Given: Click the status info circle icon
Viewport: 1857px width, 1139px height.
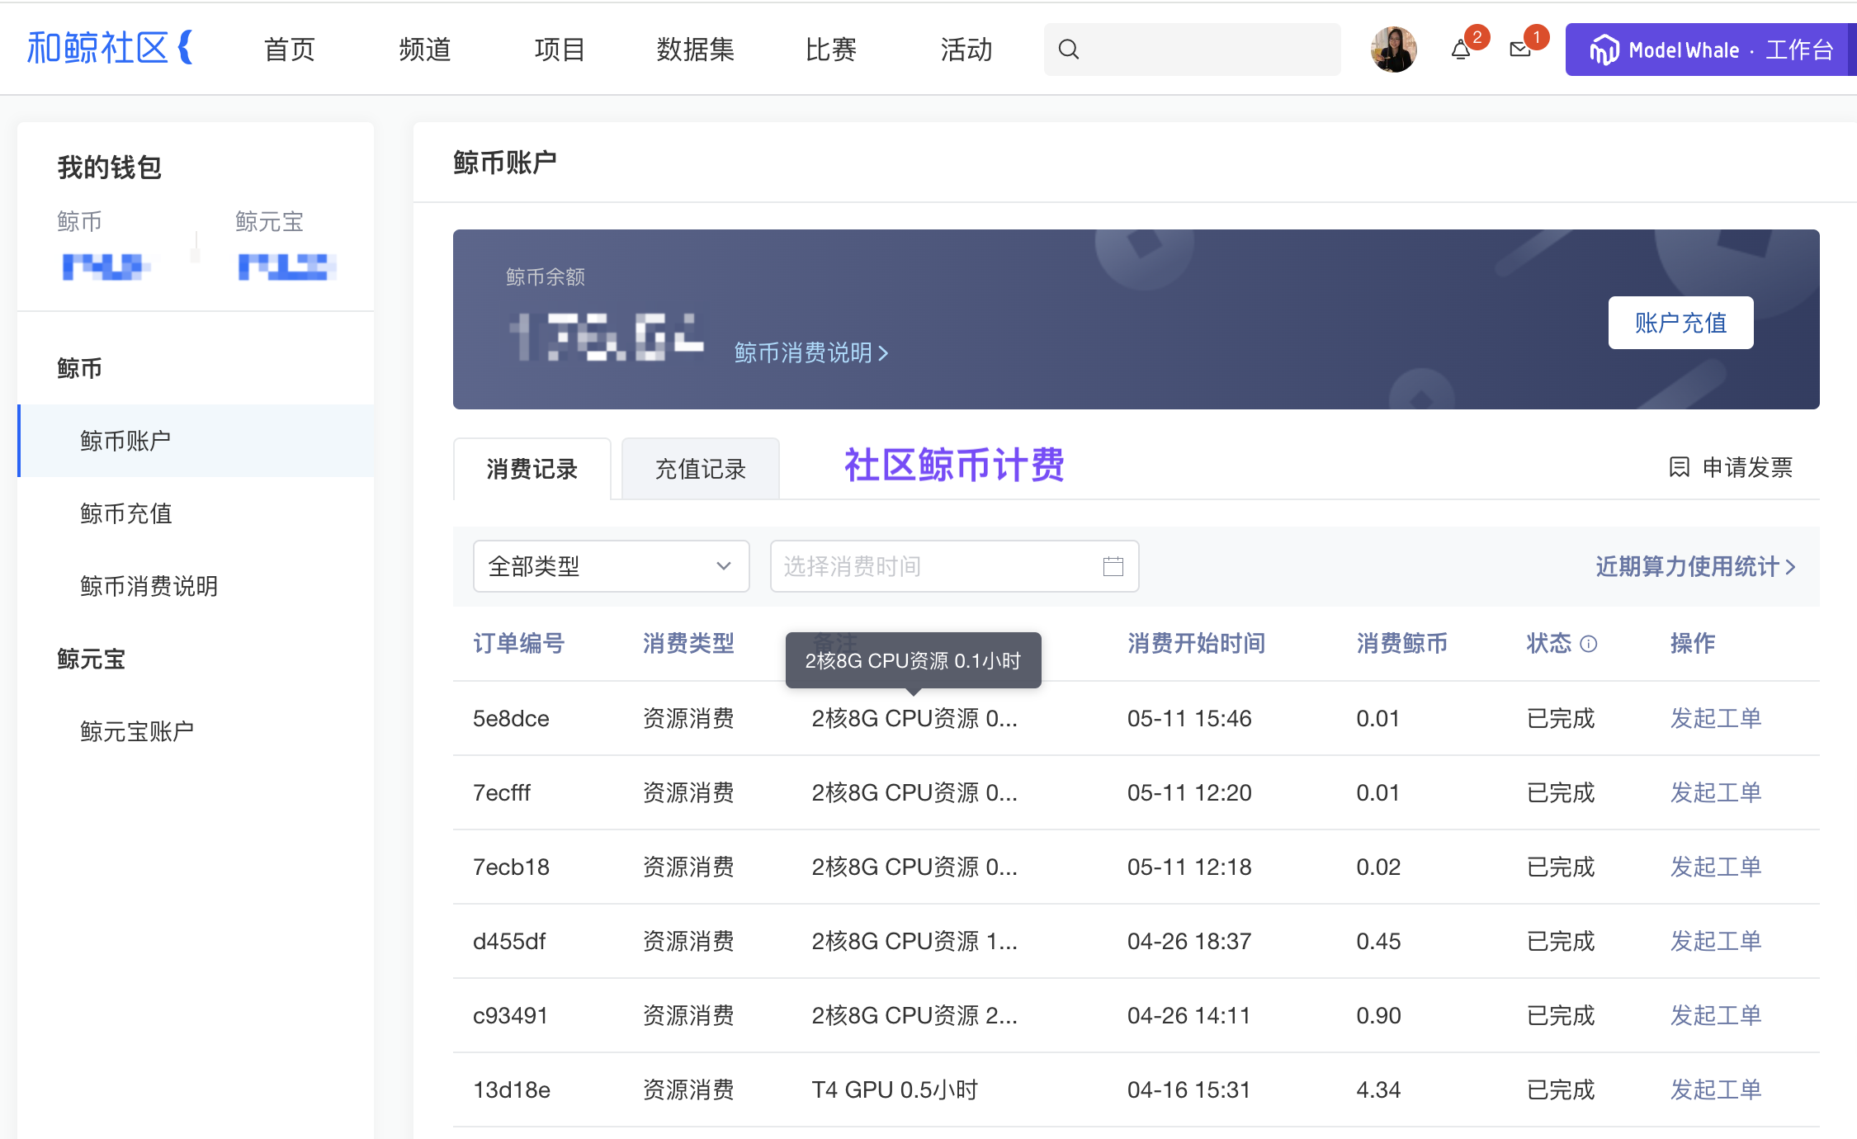Looking at the screenshot, I should (x=1589, y=644).
